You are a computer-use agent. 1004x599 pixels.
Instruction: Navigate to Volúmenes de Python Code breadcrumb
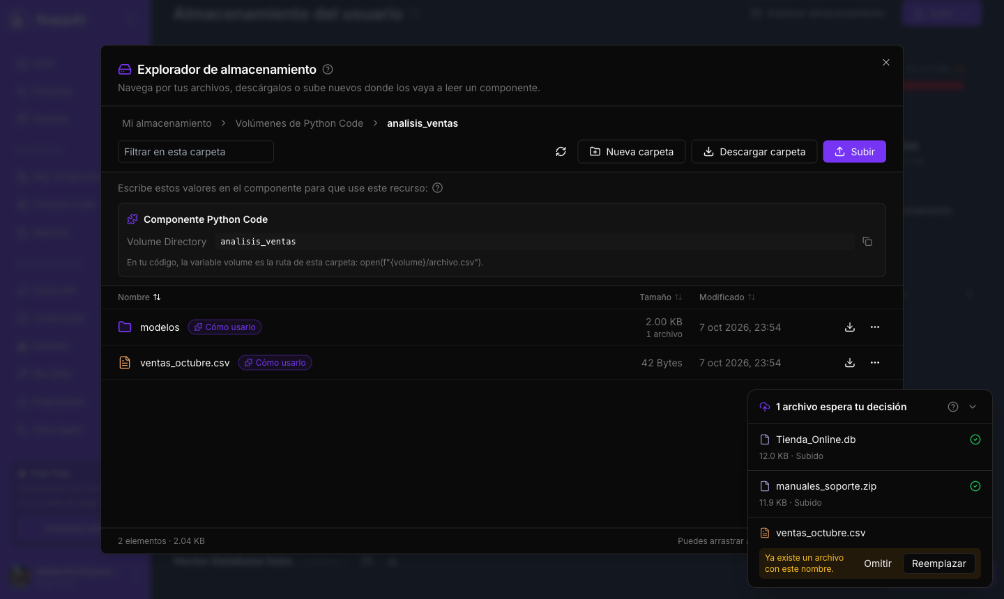click(x=299, y=123)
